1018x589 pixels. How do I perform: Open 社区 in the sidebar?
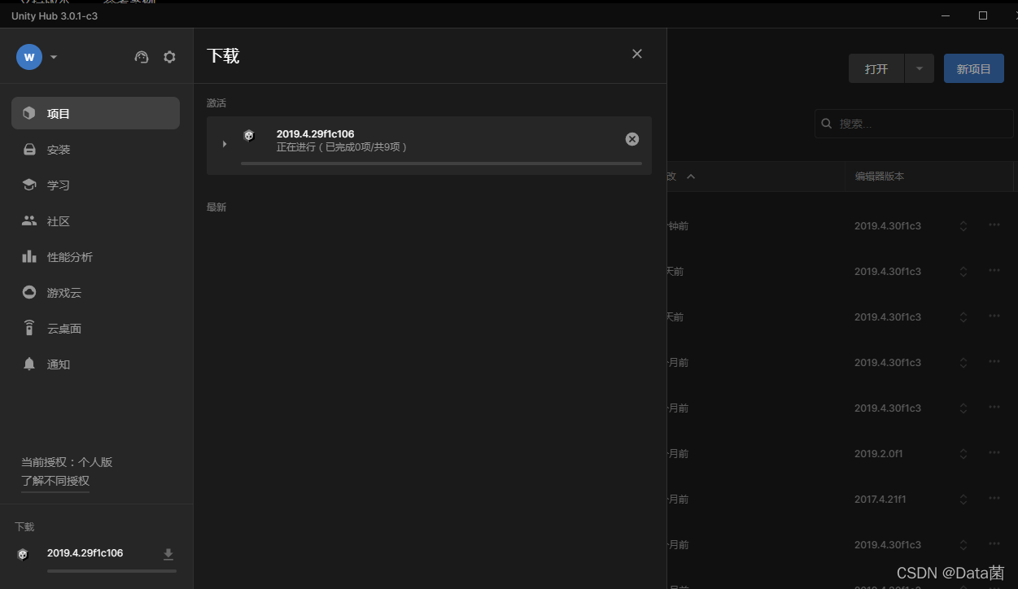point(95,221)
